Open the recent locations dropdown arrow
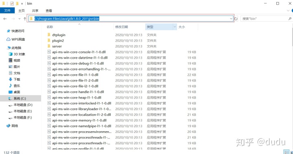The width and height of the screenshot is (293, 154). (x=20, y=19)
